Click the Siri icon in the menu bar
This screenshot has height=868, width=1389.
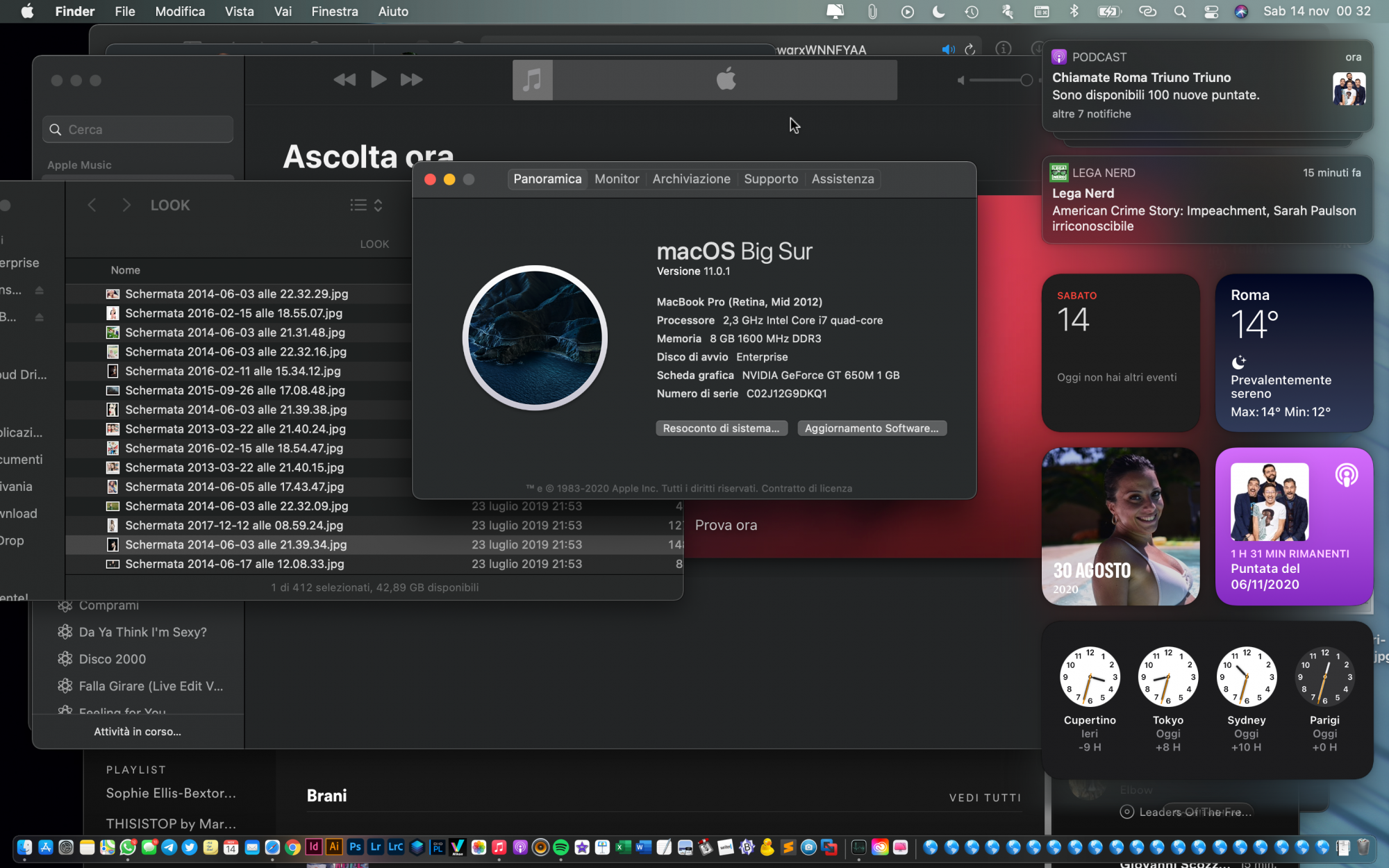point(1241,11)
